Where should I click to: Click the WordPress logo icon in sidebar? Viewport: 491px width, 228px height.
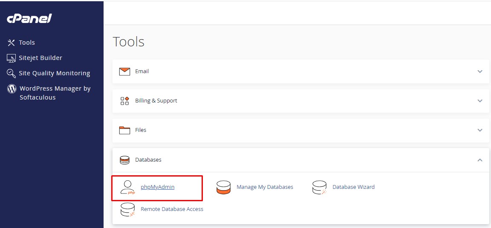point(12,89)
